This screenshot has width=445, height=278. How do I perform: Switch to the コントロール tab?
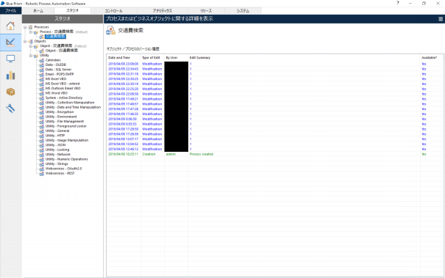pos(113,11)
